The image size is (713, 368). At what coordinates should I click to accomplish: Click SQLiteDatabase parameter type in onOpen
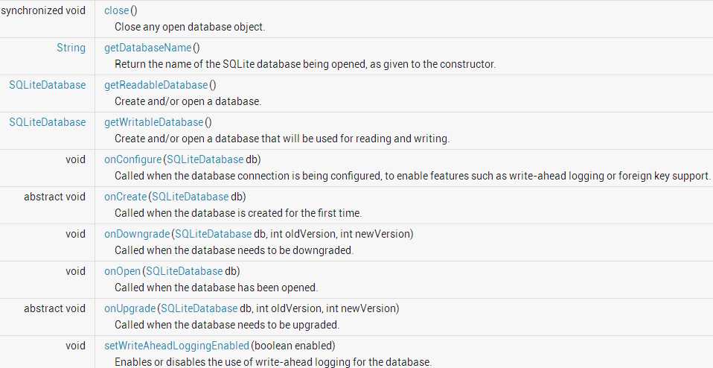[x=184, y=271]
